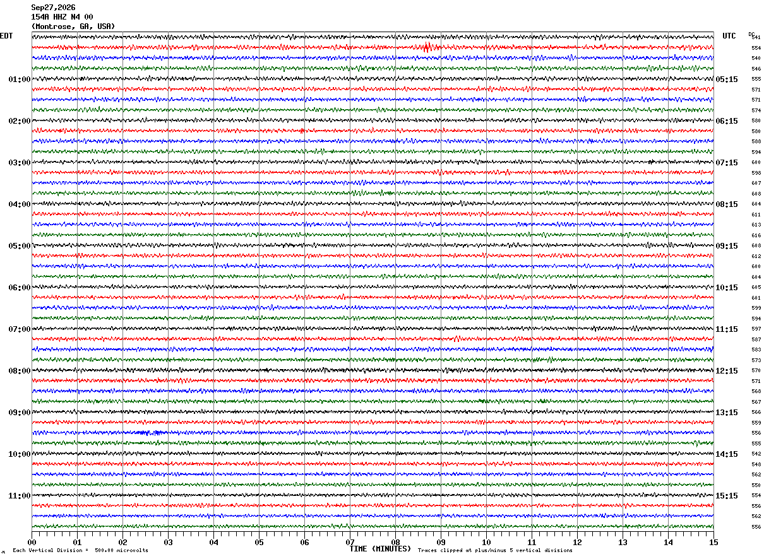Click the 00 tick on minutes axis

tap(32, 542)
